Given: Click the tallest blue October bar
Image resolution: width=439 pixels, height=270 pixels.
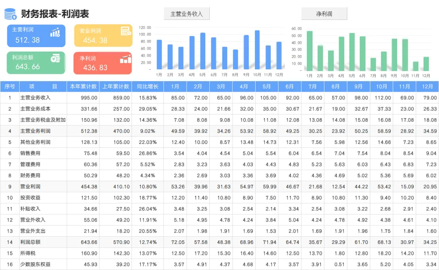Looking at the screenshot, I should click(257, 50).
